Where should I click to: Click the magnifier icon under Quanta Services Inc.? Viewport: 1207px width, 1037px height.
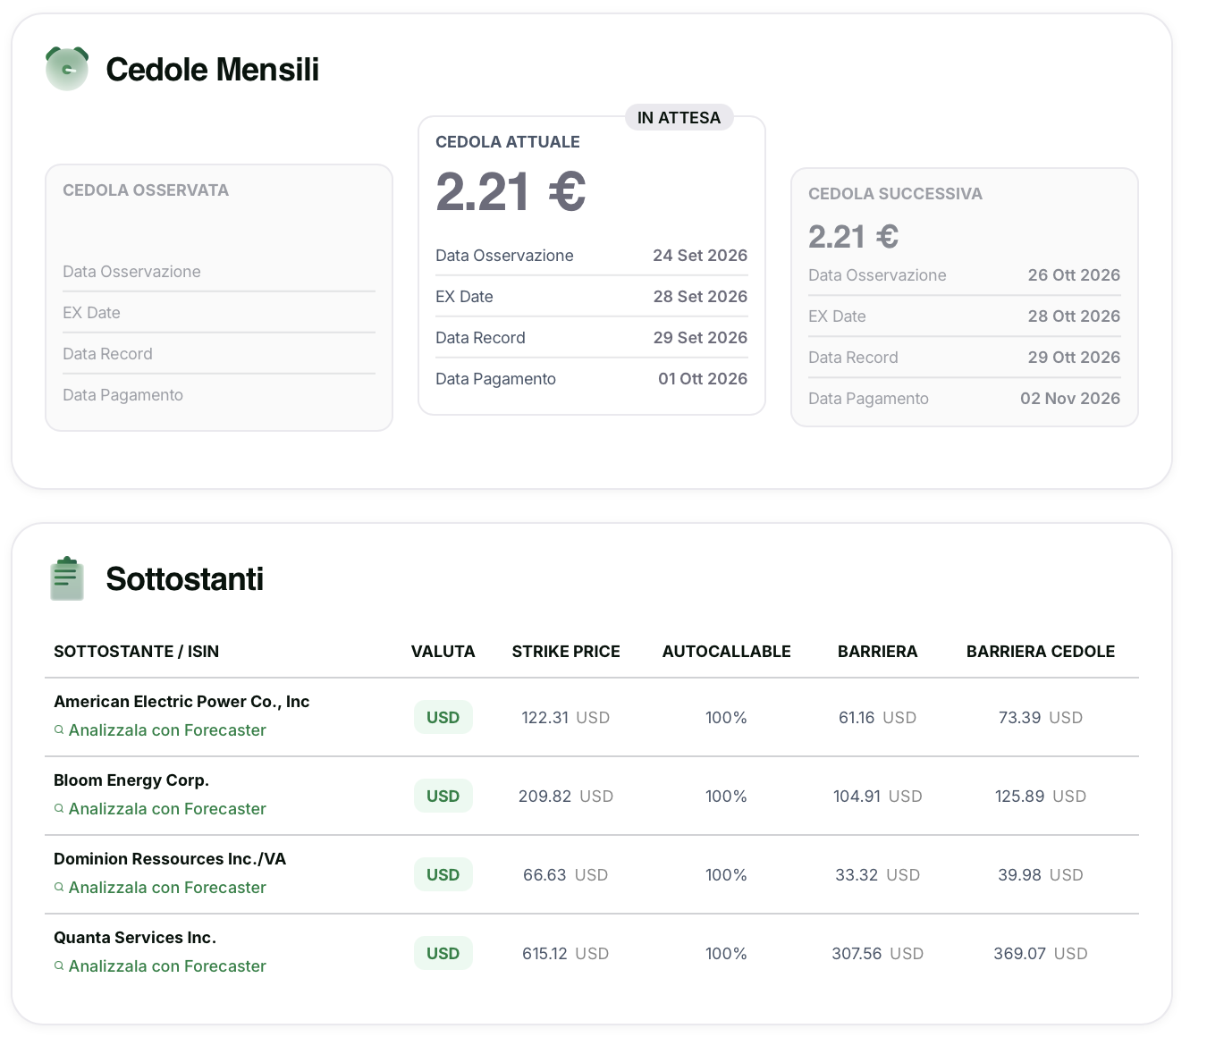59,965
